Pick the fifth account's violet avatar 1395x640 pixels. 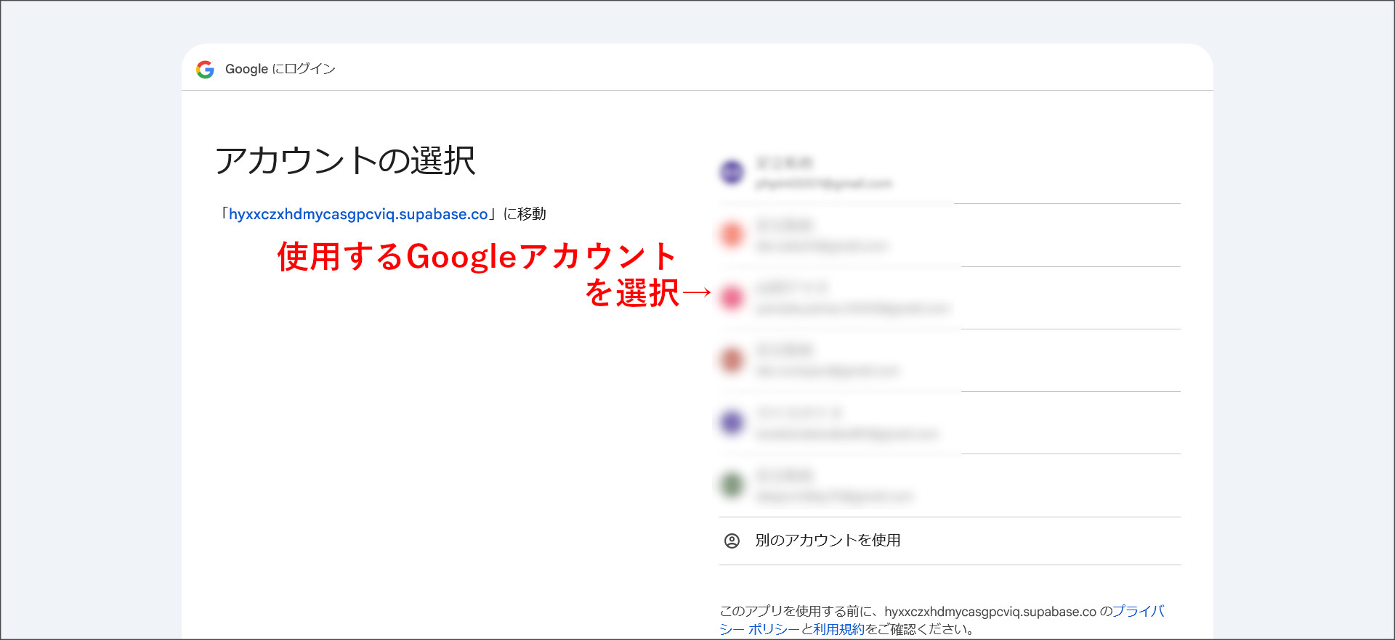click(732, 422)
